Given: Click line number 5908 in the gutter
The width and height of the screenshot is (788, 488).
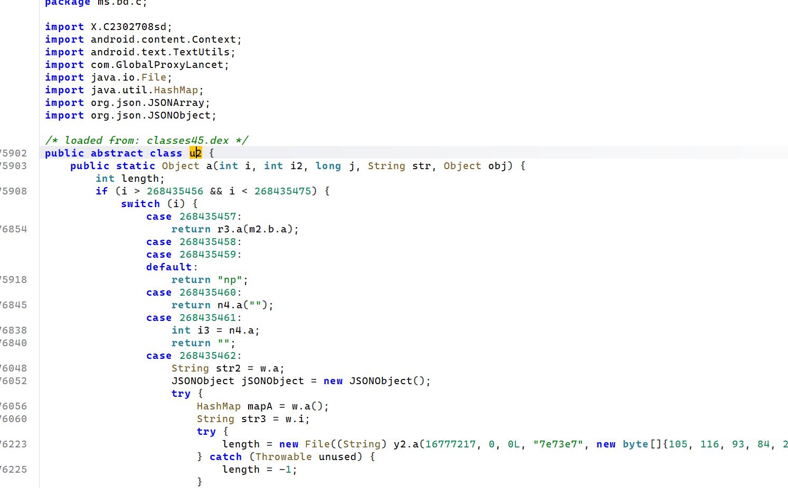Looking at the screenshot, I should (14, 191).
